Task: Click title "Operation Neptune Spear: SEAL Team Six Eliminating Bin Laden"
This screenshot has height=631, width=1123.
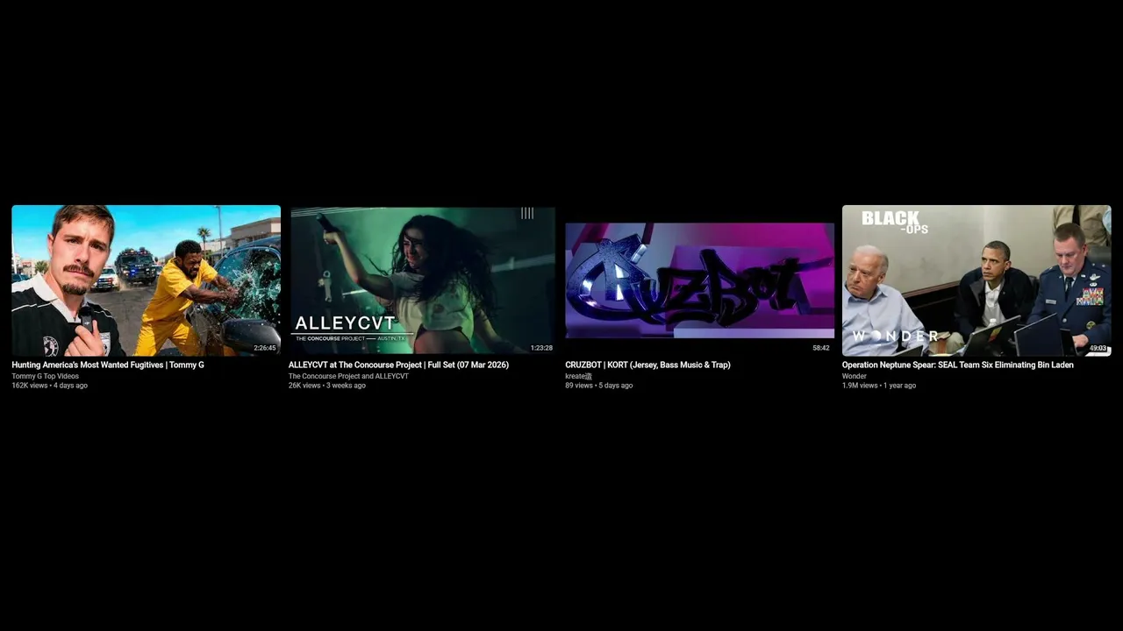Action: (958, 365)
